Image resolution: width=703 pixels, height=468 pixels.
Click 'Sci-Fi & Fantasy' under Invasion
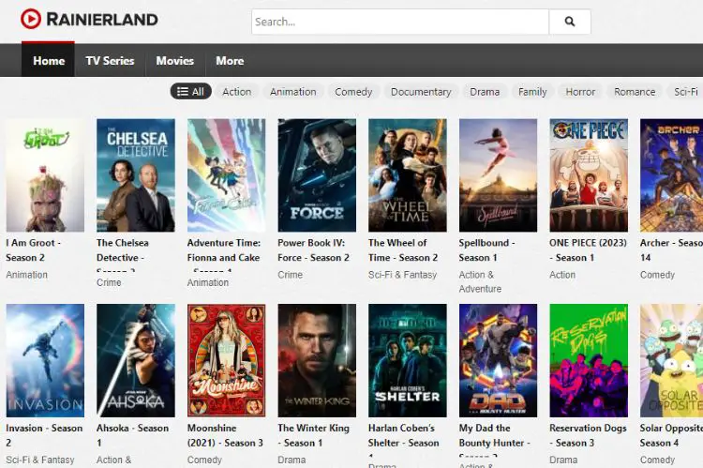pyautogui.click(x=40, y=460)
